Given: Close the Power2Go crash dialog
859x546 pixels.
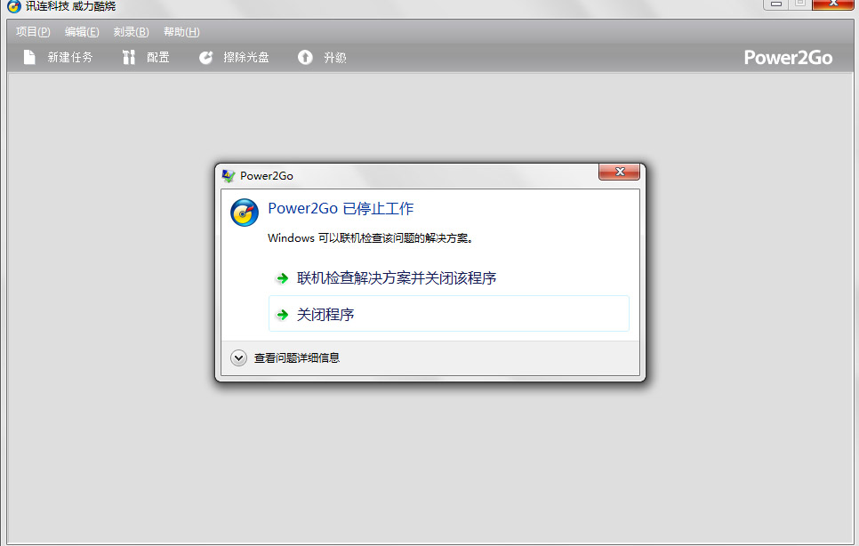Looking at the screenshot, I should pyautogui.click(x=619, y=172).
